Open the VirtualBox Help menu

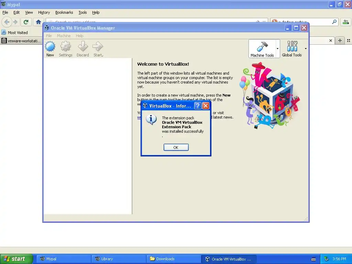click(79, 36)
